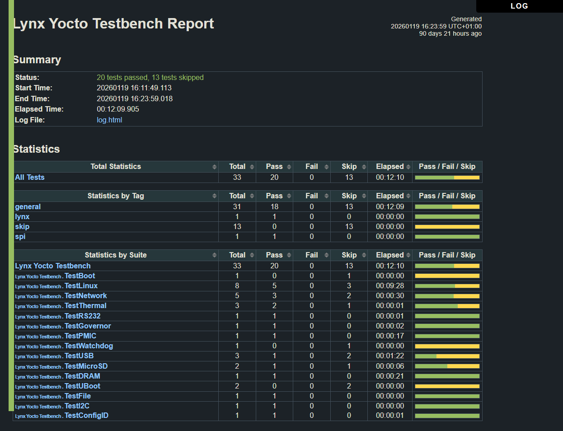Click the All Tests pass/fail/skip bar
The image size is (563, 431).
[x=447, y=178]
